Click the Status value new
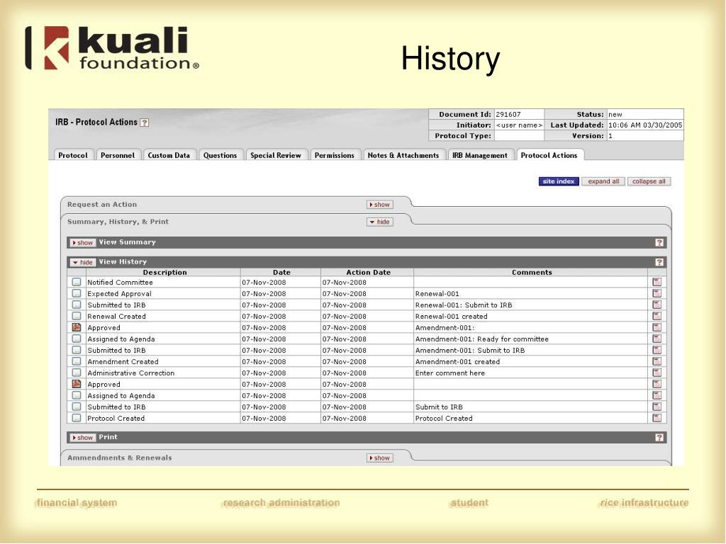This screenshot has width=726, height=544. click(x=615, y=114)
